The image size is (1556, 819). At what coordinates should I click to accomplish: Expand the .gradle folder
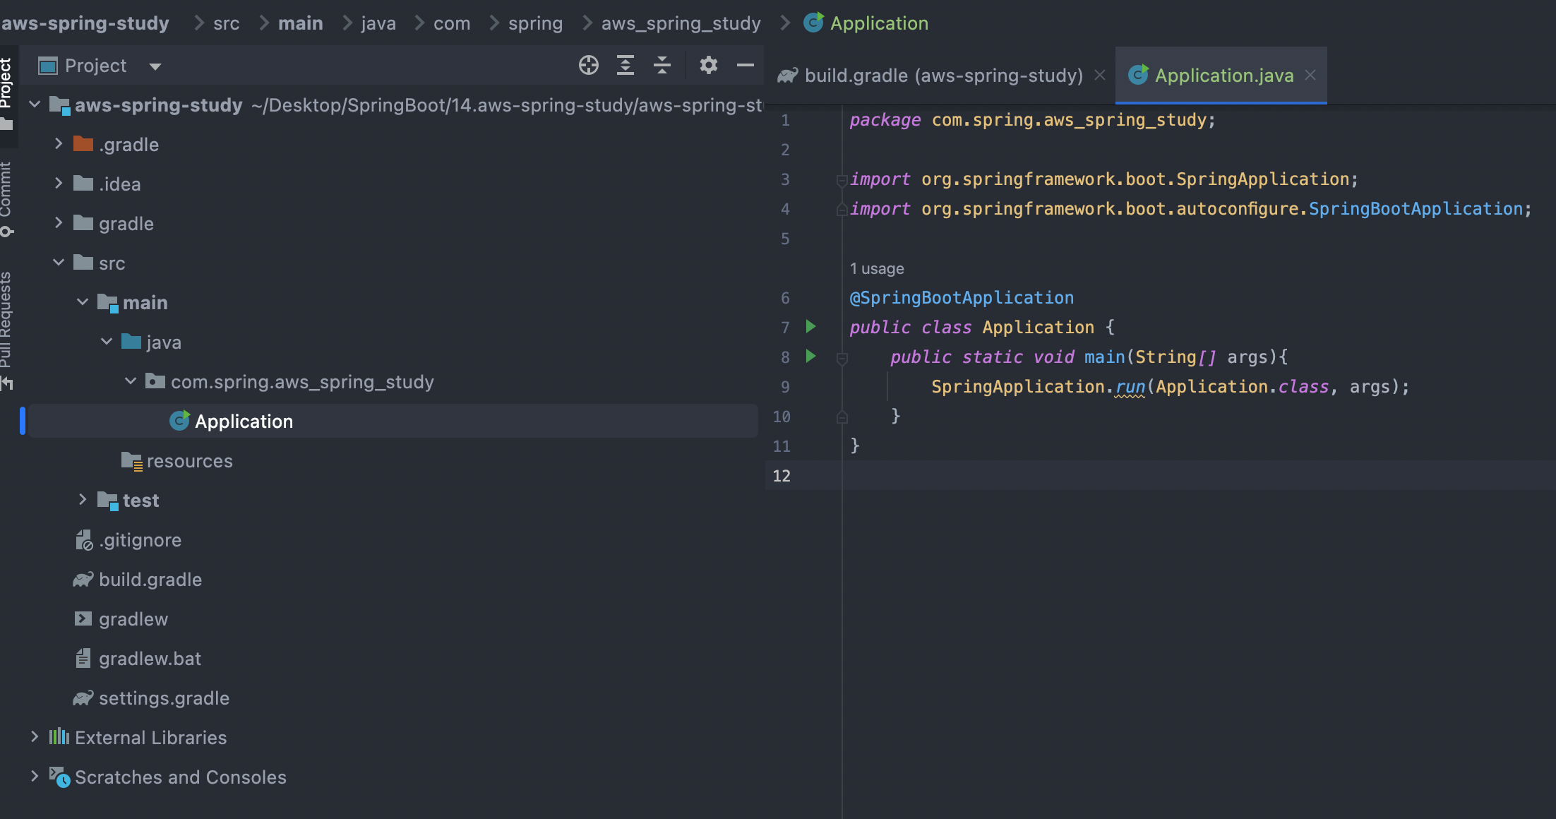[x=59, y=143]
